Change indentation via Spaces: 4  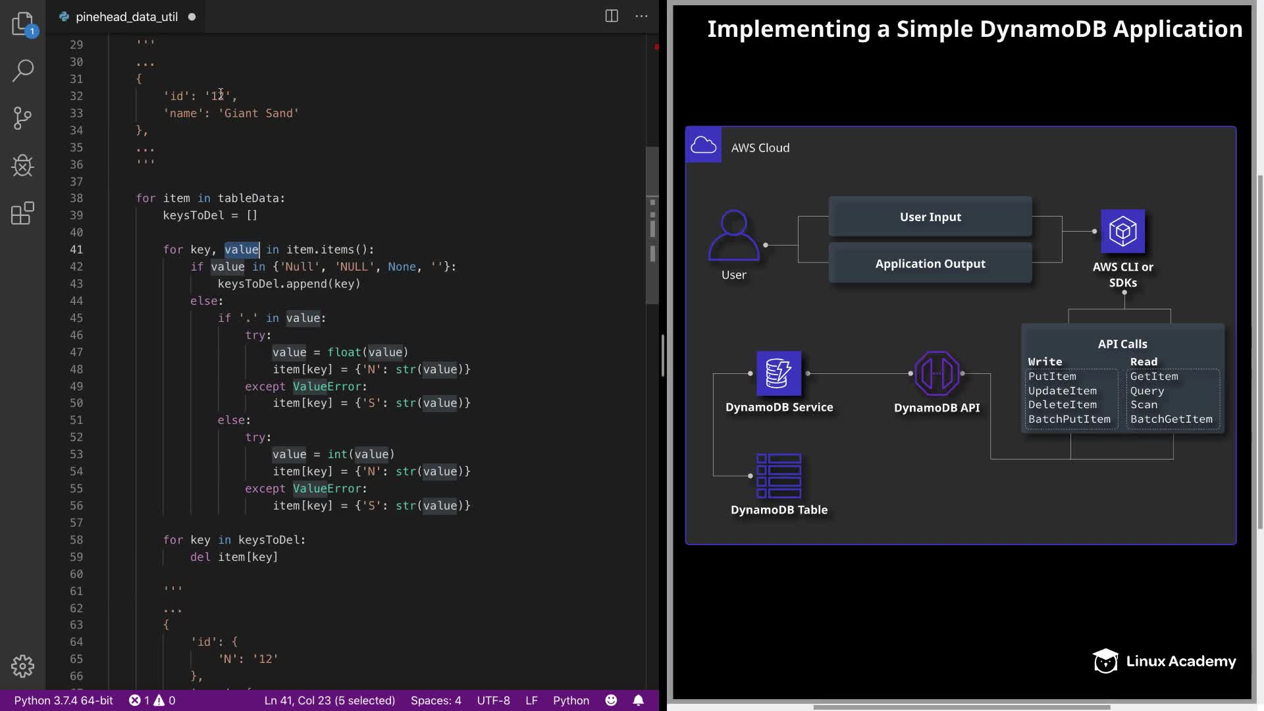point(436,700)
